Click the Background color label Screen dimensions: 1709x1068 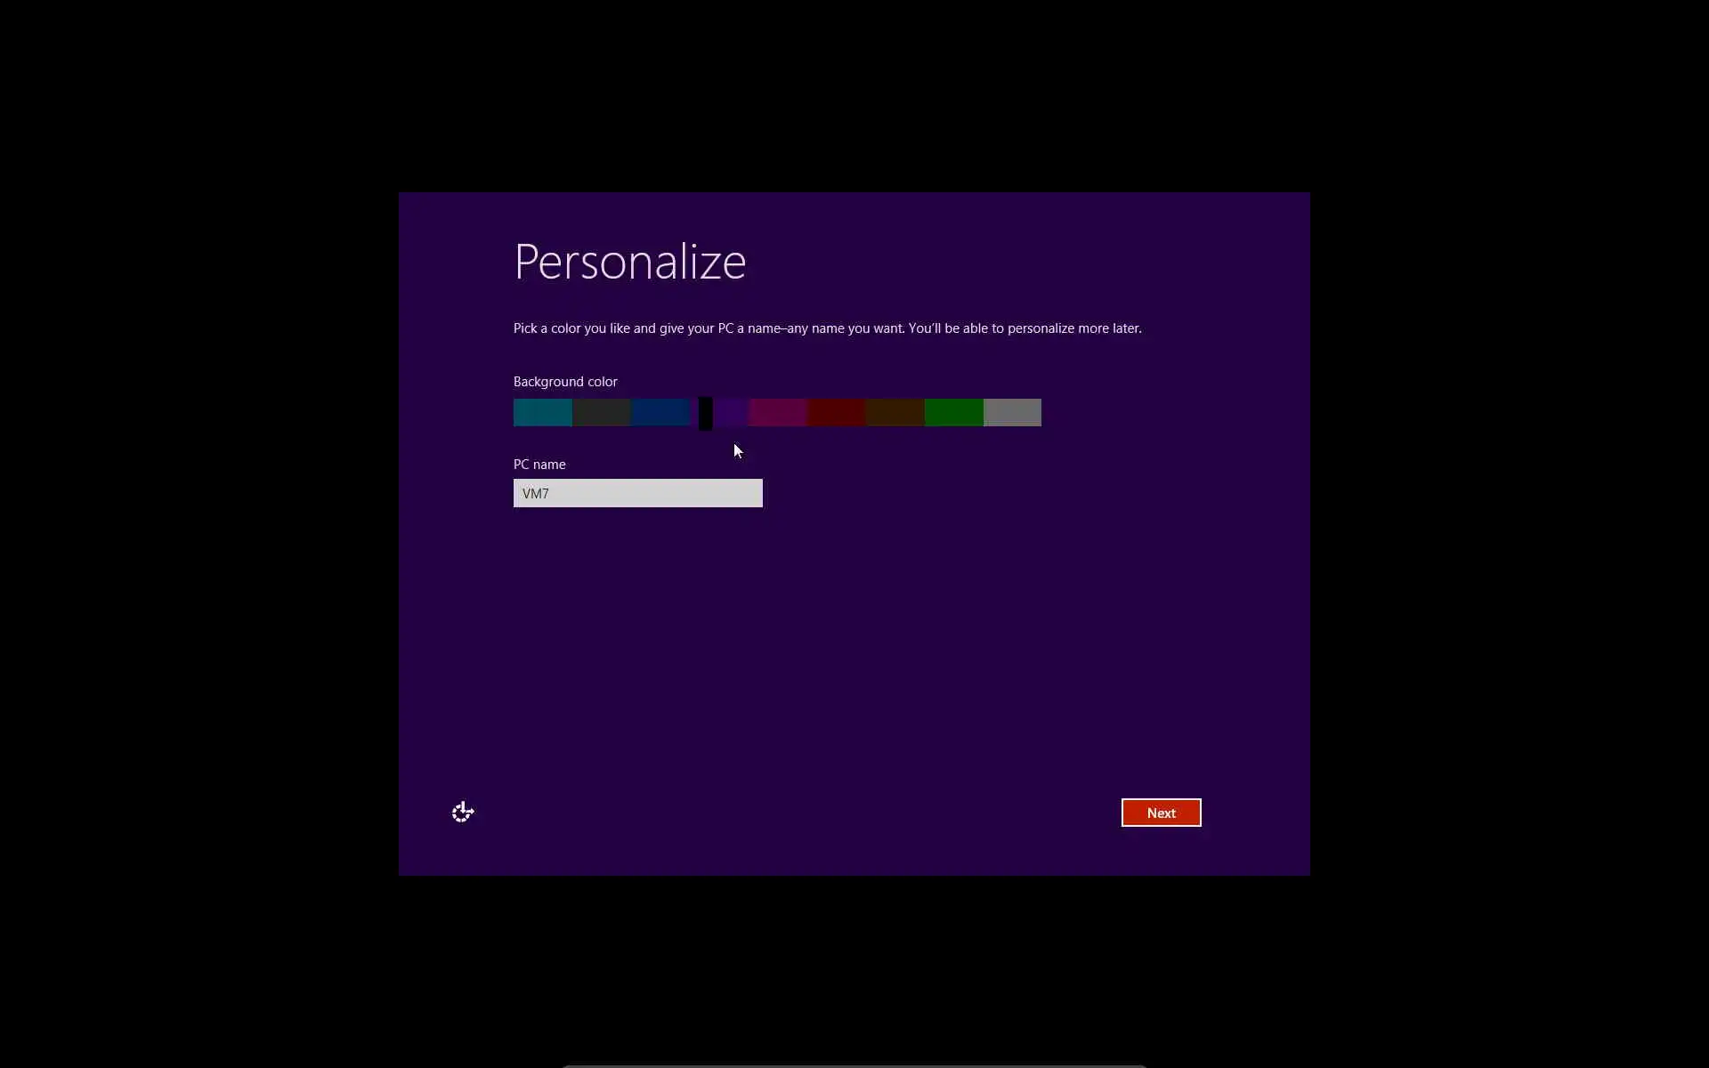click(565, 382)
